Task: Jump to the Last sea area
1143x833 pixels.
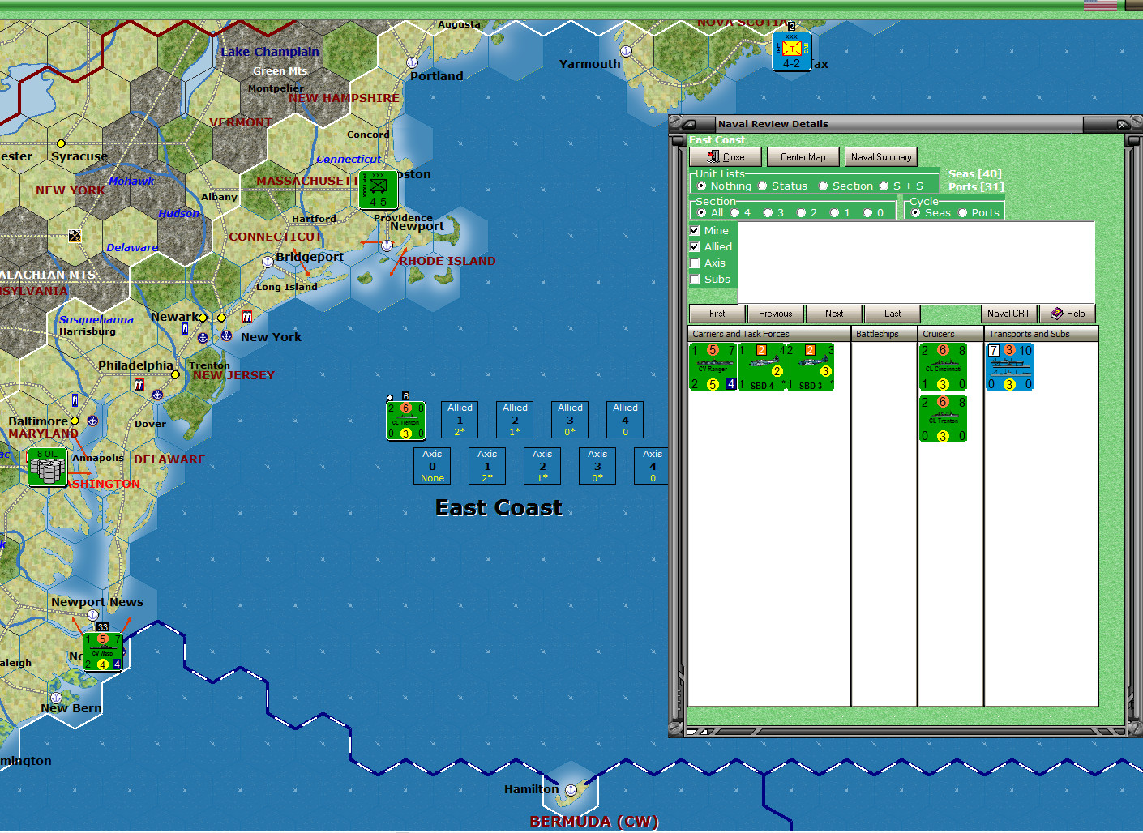Action: (893, 314)
